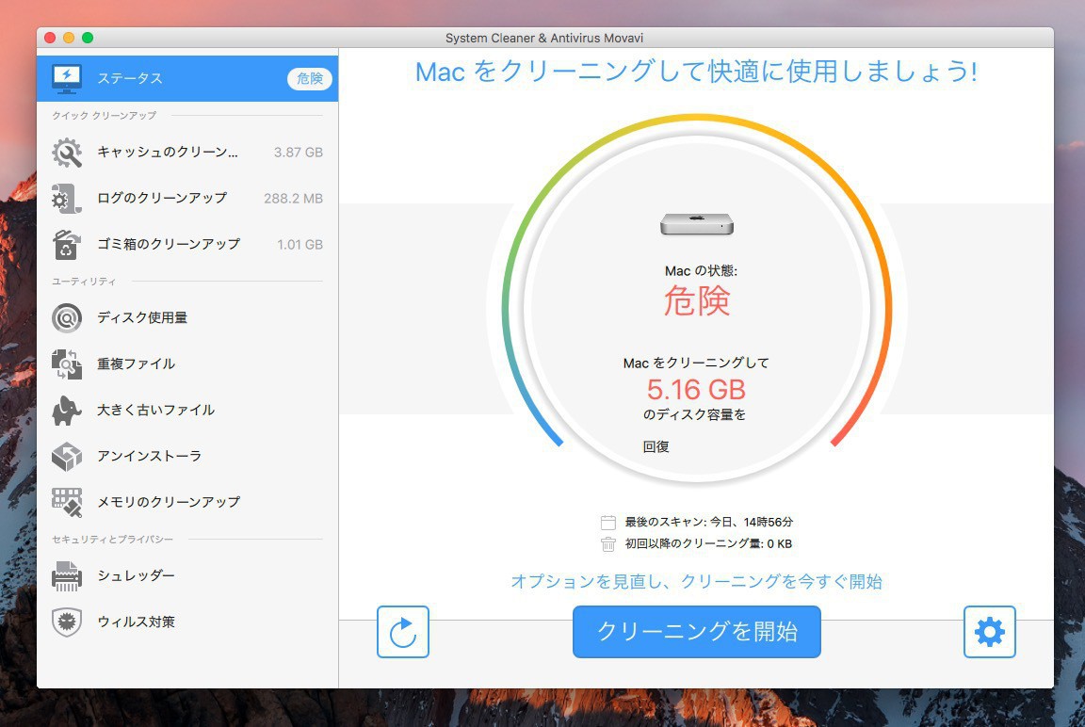Viewport: 1085px width, 727px height.
Task: Select シュレッダー menu label
Action: pyautogui.click(x=136, y=575)
